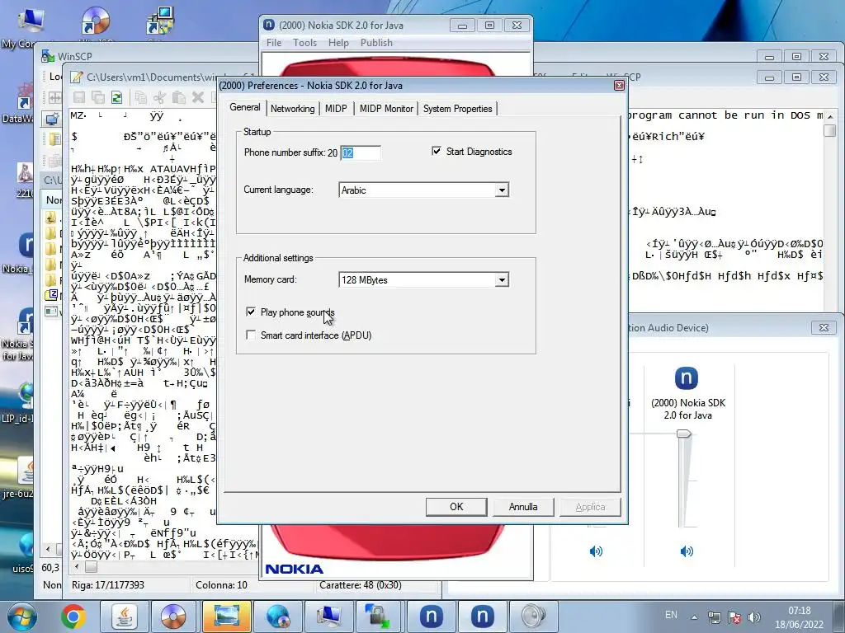Click the speaker volume mixer taskbar icon
845x633 pixels.
coord(533,617)
